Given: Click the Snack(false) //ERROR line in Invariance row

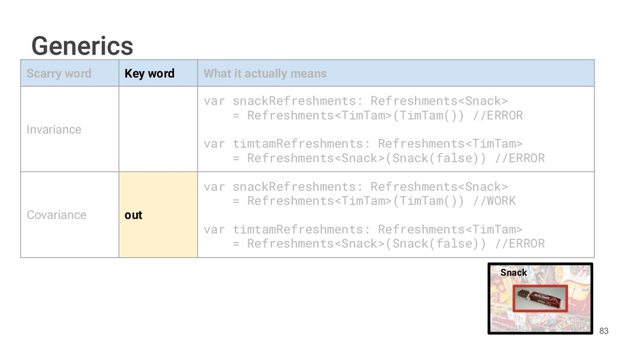Looking at the screenshot, I should [x=388, y=158].
